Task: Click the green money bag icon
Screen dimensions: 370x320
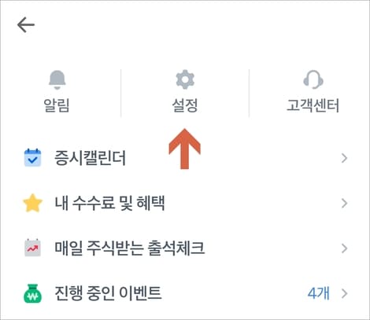Action: point(32,293)
